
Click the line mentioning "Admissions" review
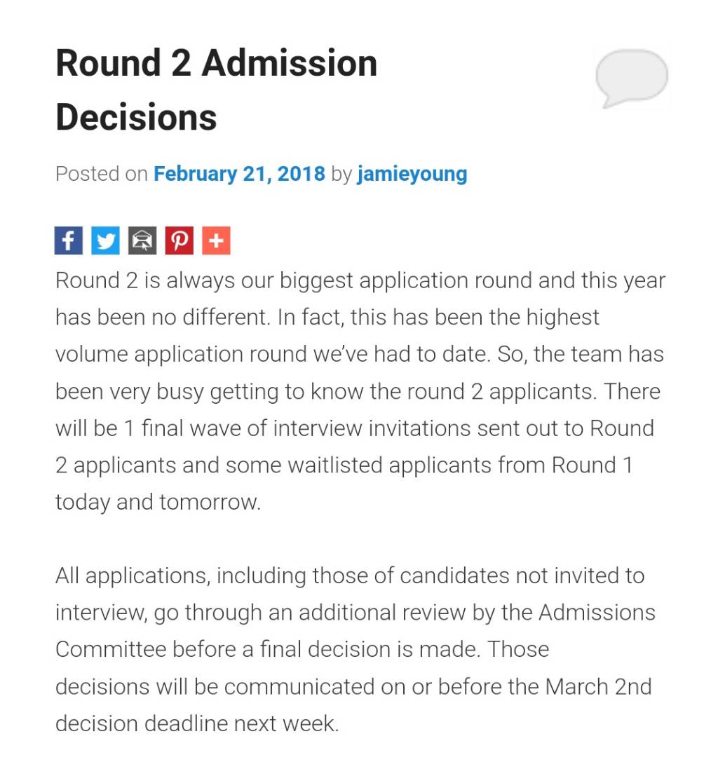pyautogui.click(x=355, y=612)
